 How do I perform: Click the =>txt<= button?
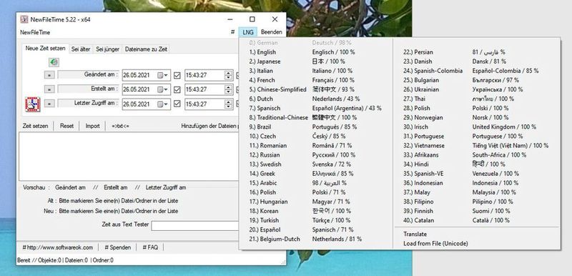[x=120, y=126]
